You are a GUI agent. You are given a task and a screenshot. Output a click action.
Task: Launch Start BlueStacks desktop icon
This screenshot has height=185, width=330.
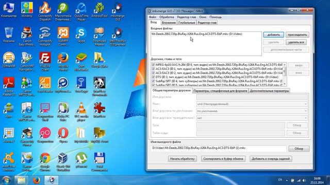(x=81, y=62)
